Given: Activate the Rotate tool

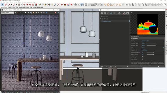Looking at the screenshot, I should tap(33, 5).
